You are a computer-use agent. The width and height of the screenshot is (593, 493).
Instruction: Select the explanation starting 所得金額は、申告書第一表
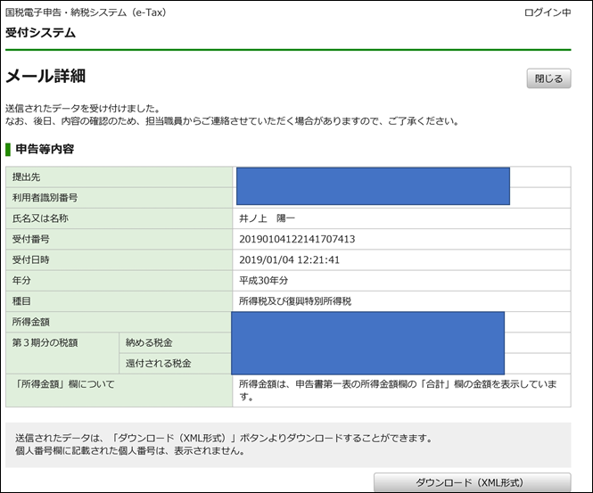pyautogui.click(x=398, y=390)
